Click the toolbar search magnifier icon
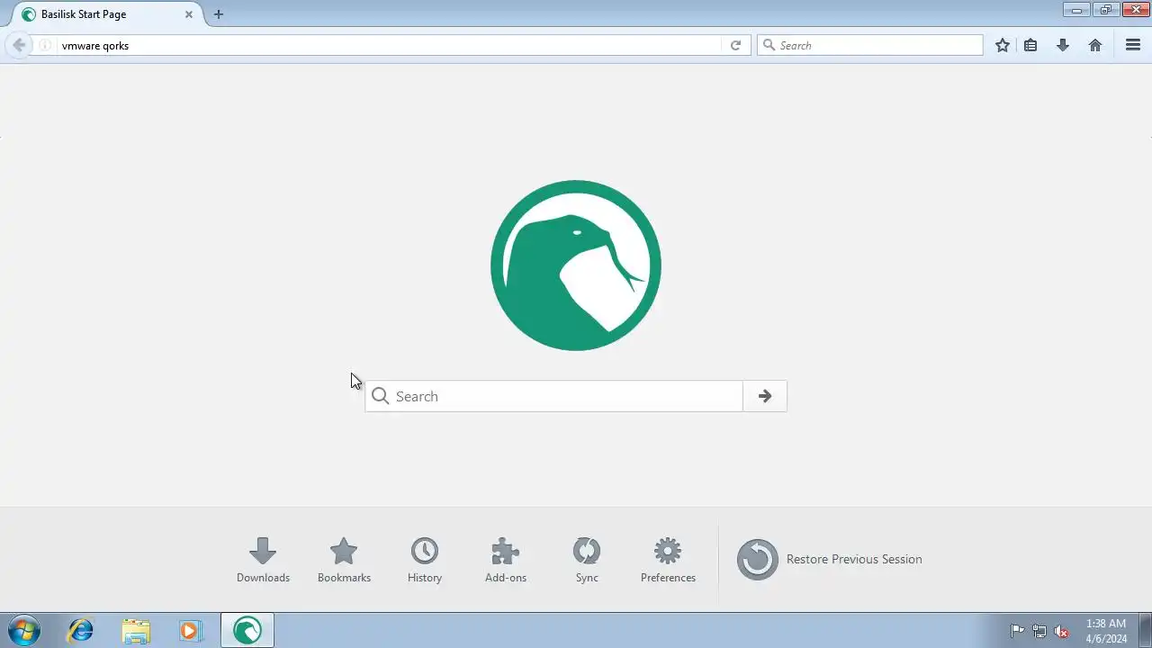The image size is (1152, 648). 769,45
